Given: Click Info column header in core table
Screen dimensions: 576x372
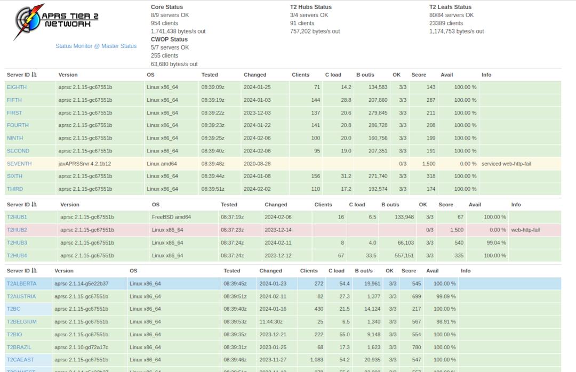Looking at the screenshot, I should (486, 75).
